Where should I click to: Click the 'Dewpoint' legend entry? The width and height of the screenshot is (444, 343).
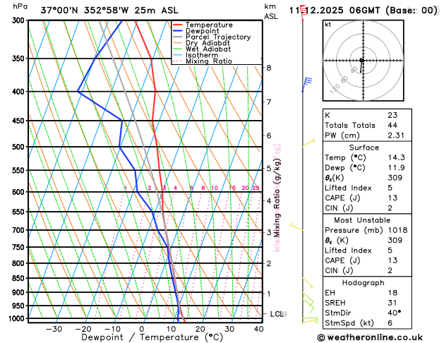pyautogui.click(x=196, y=31)
